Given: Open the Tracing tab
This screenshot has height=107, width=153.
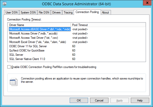Looking at the screenshot, I should coord(68,12).
